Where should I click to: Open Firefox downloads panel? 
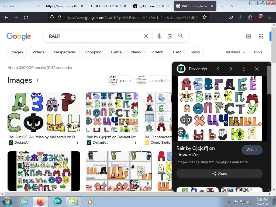[240, 17]
